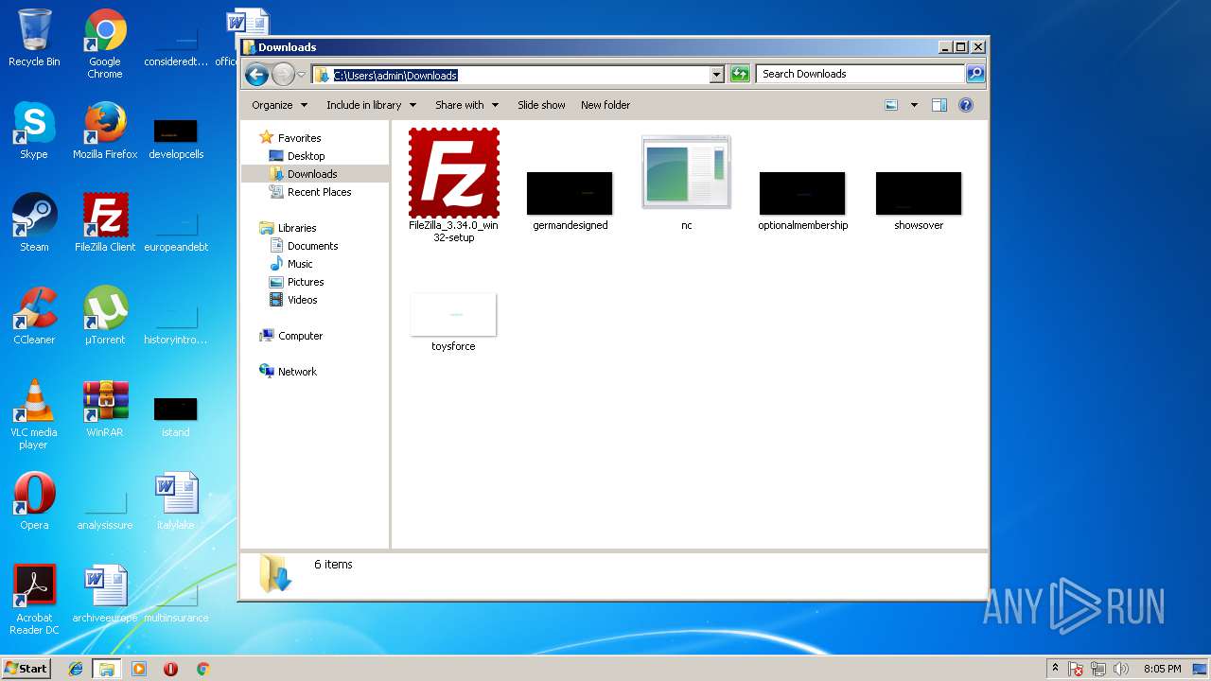Viewport: 1211px width, 681px height.
Task: Open Windows Media Player taskbar icon
Action: (x=139, y=669)
